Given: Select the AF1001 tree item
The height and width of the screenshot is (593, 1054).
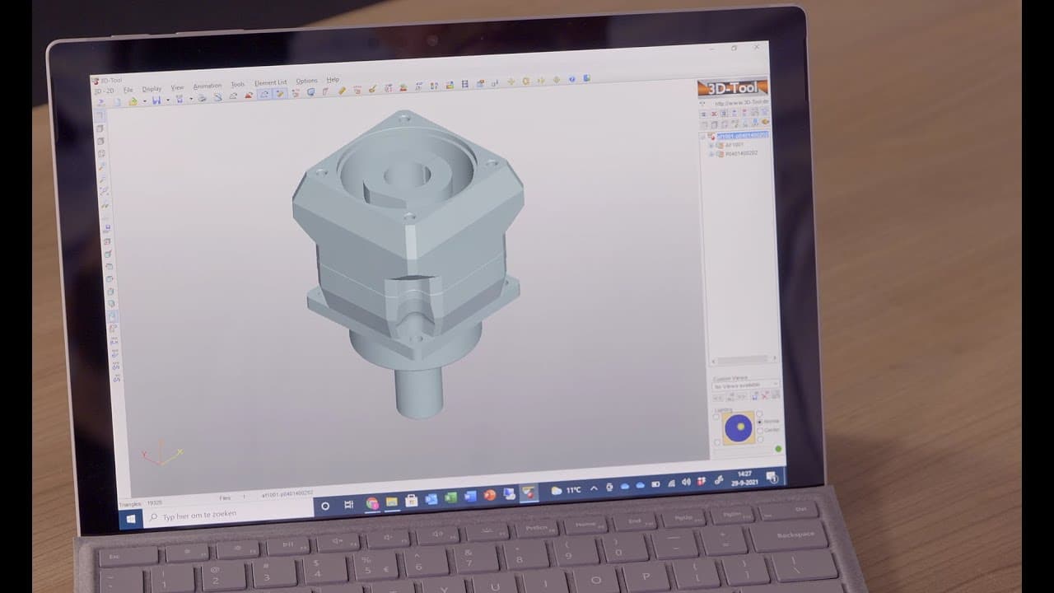Looking at the screenshot, I should [x=735, y=145].
